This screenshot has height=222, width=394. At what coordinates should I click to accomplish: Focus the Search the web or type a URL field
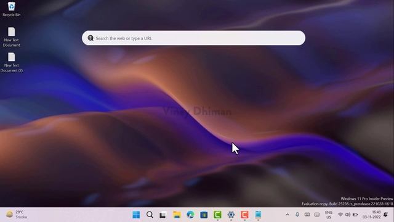(x=193, y=38)
